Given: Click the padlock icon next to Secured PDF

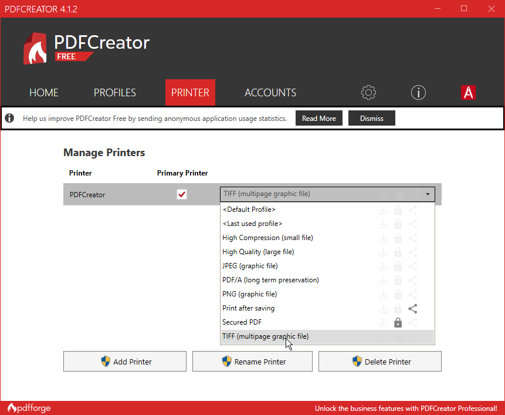Looking at the screenshot, I should (398, 322).
